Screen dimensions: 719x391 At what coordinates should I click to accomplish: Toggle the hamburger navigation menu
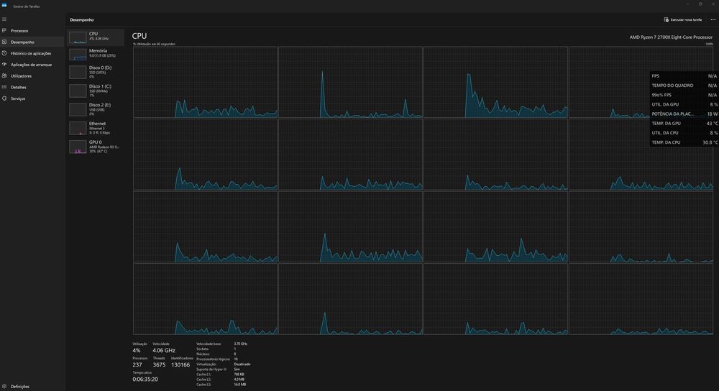(4, 19)
